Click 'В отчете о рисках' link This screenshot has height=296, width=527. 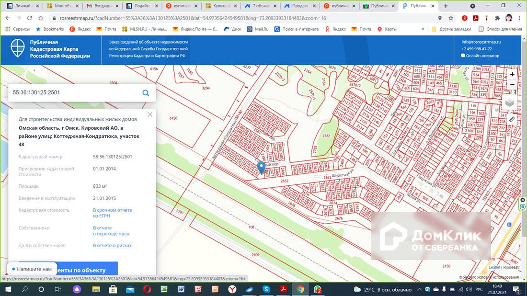(x=112, y=245)
